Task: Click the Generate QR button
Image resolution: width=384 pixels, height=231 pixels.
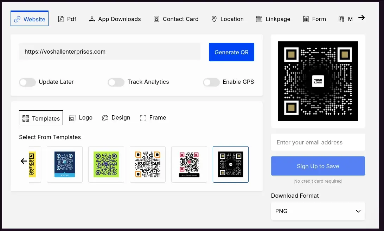Action: pos(231,52)
